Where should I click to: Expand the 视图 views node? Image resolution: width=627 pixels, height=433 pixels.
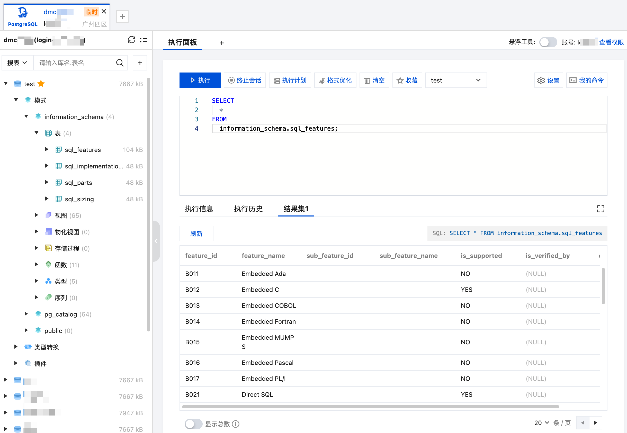(37, 215)
